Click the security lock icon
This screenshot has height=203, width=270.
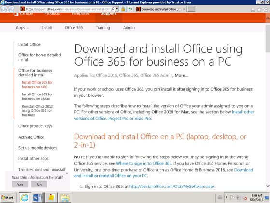click(x=123, y=9)
